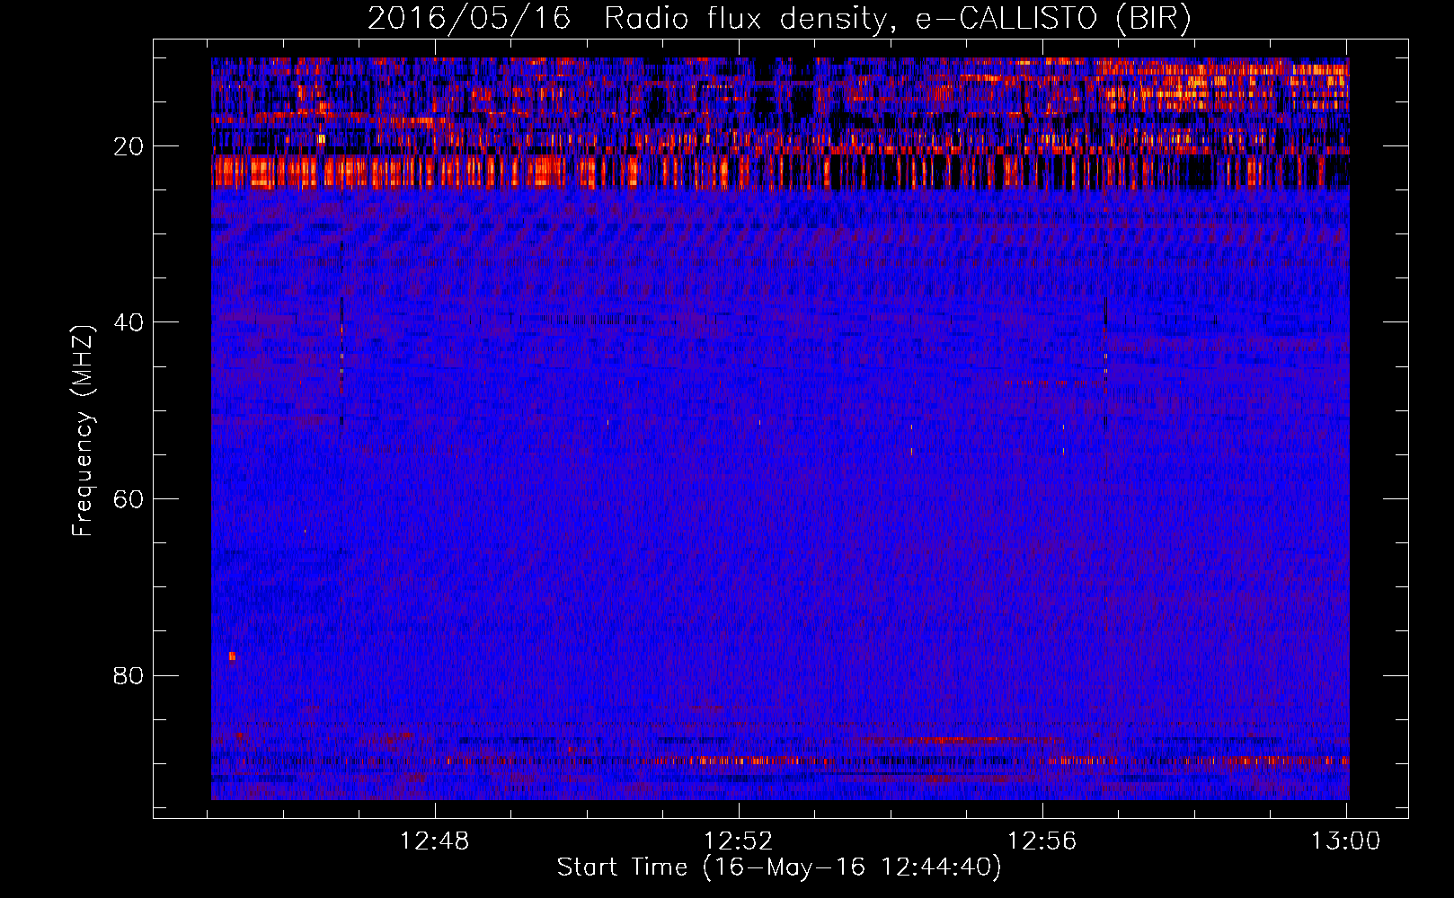This screenshot has width=1454, height=898.
Task: Click the 'Start Time (16-May-16 12:44:40)' label
Action: click(x=779, y=867)
